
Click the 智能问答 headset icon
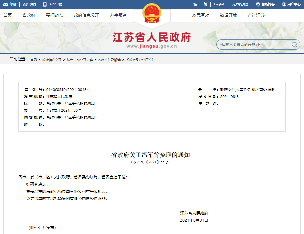click(x=258, y=4)
